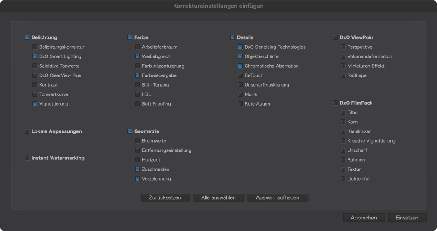Tick the HSL checkbox
Viewport: 437px width, 231px height.
click(x=137, y=94)
